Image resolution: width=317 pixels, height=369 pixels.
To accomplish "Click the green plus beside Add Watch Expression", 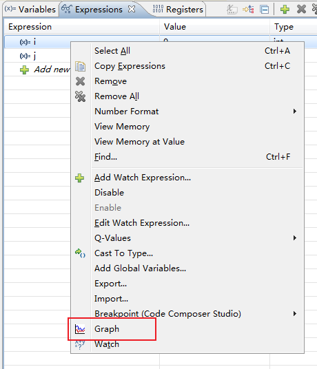I will (x=80, y=178).
